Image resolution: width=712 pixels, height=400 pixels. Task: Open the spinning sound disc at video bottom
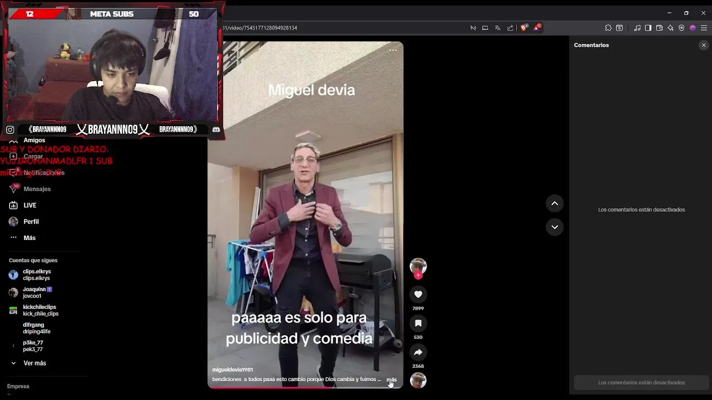pos(418,381)
